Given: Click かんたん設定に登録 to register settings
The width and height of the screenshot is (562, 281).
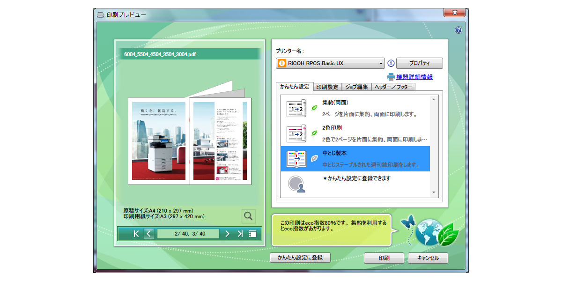Looking at the screenshot, I should coord(302,257).
